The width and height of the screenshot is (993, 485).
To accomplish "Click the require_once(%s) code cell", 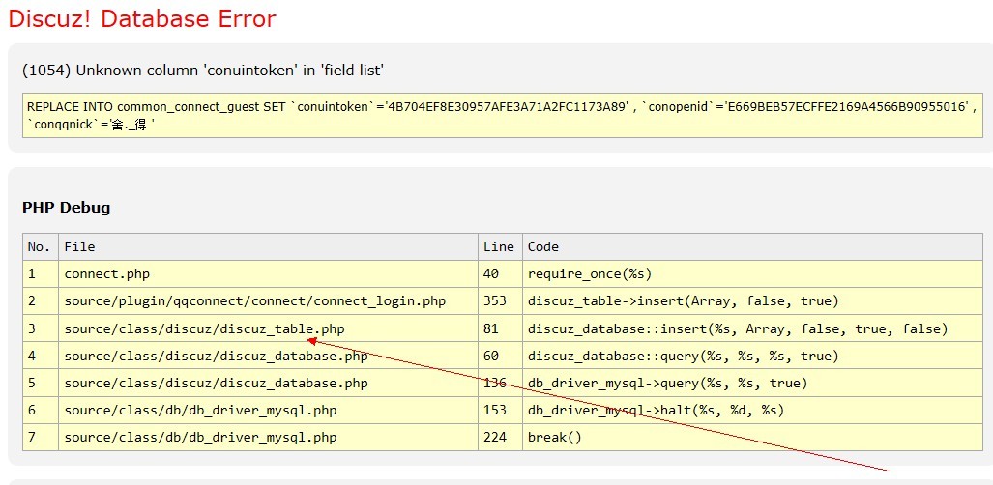I will pos(590,273).
